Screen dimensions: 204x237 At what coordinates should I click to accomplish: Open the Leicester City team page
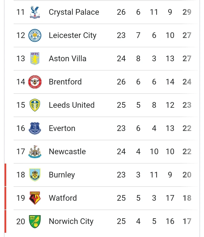click(x=73, y=36)
